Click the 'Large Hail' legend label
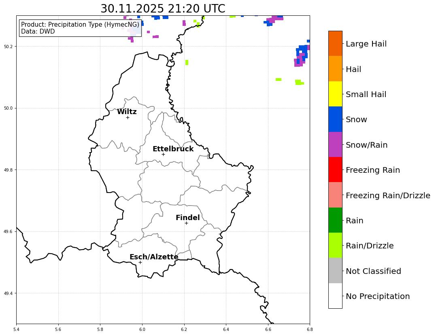The height and width of the screenshot is (335, 434). [x=366, y=44]
